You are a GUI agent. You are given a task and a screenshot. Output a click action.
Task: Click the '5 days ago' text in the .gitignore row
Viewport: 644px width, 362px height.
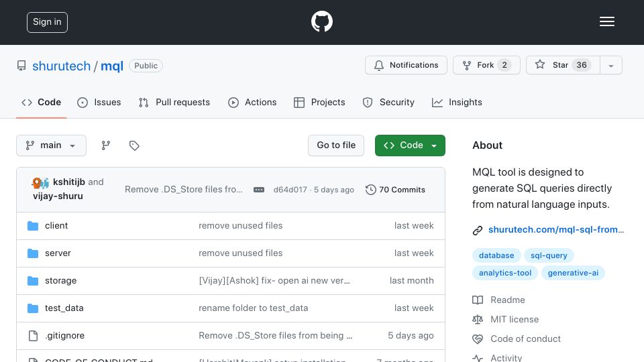(411, 335)
